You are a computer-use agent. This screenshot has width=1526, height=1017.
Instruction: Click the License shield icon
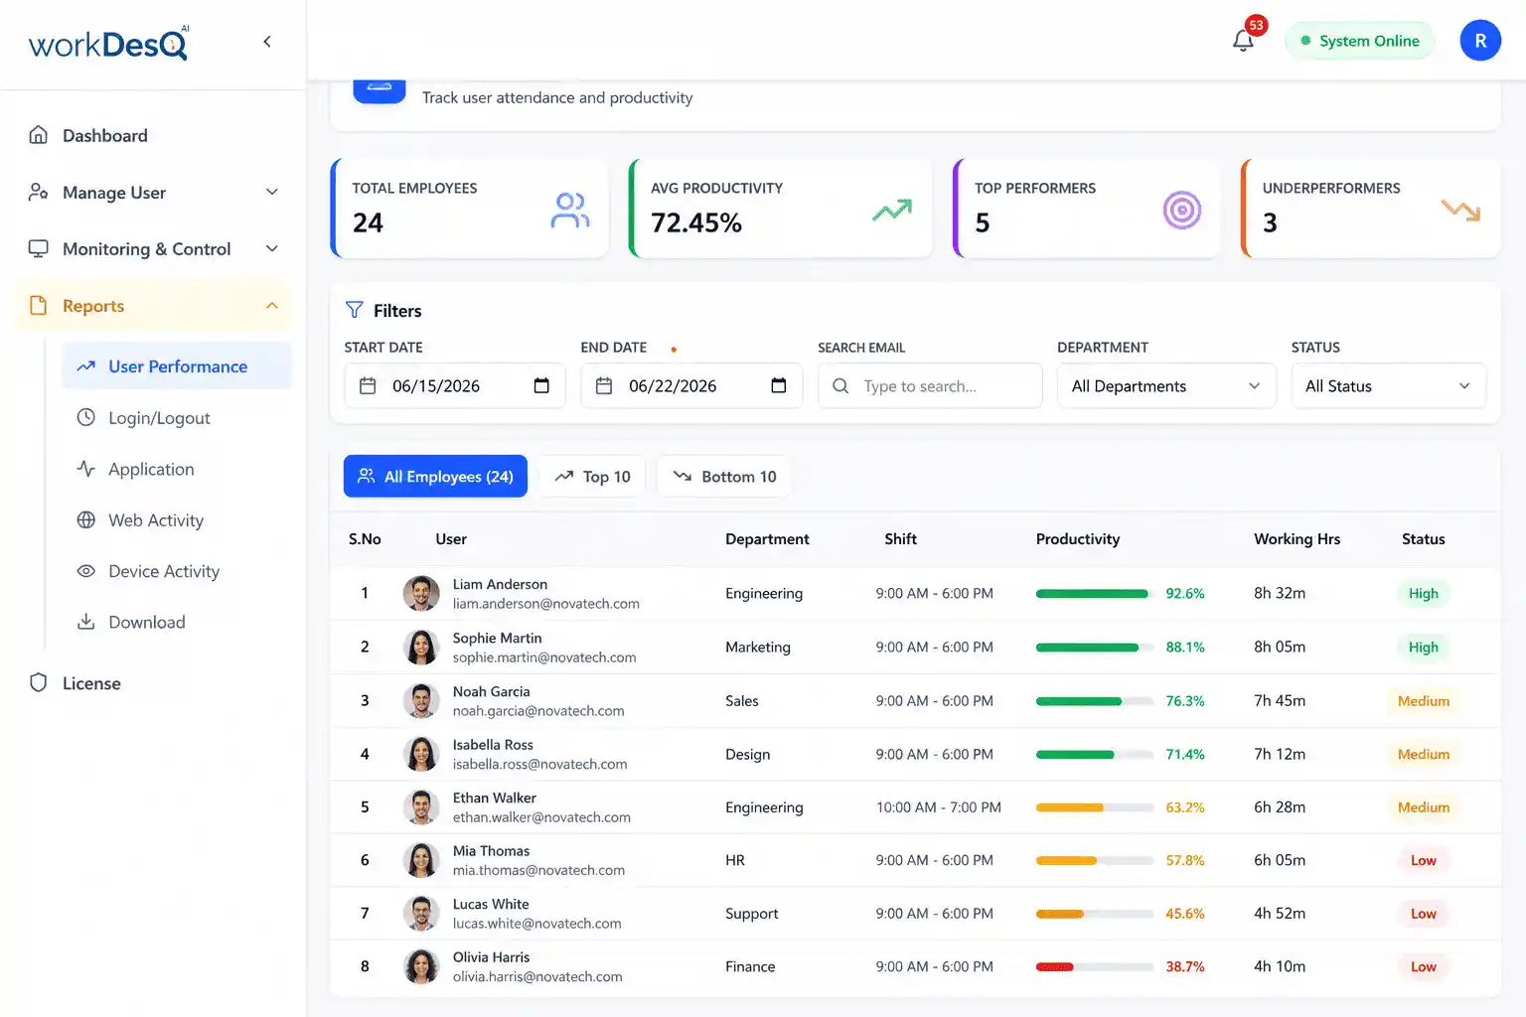[x=39, y=683]
